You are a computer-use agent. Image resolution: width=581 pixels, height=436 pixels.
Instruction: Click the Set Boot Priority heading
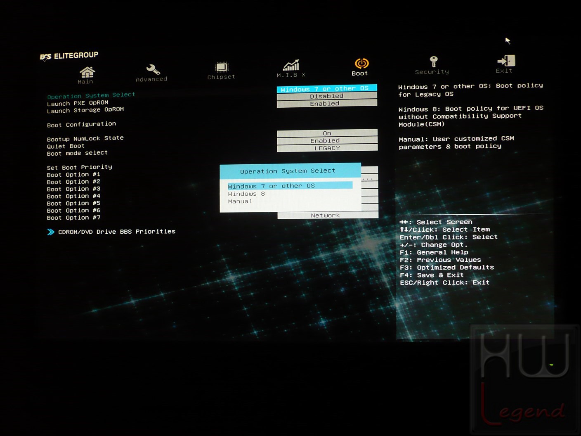(x=79, y=167)
